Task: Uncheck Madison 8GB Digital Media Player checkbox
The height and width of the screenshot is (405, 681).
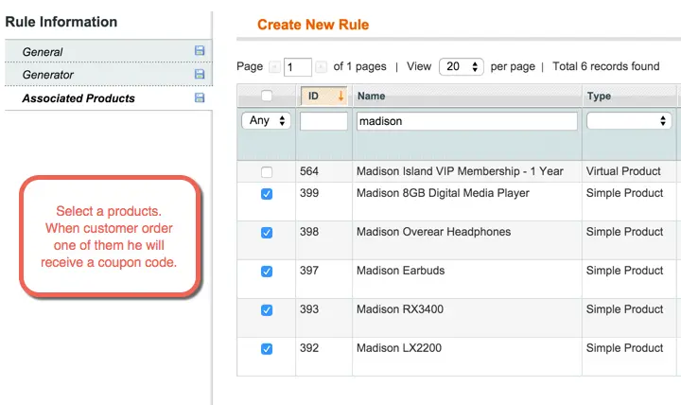Action: [x=267, y=194]
